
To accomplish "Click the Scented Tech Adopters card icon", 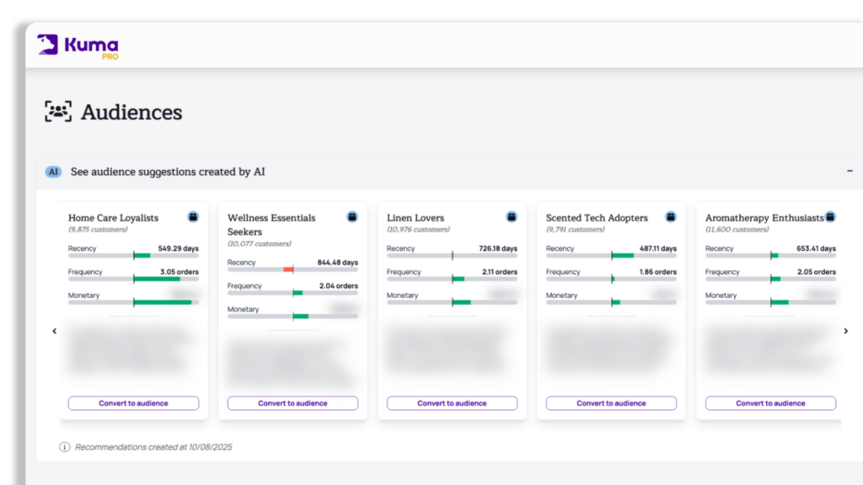I will [x=671, y=217].
